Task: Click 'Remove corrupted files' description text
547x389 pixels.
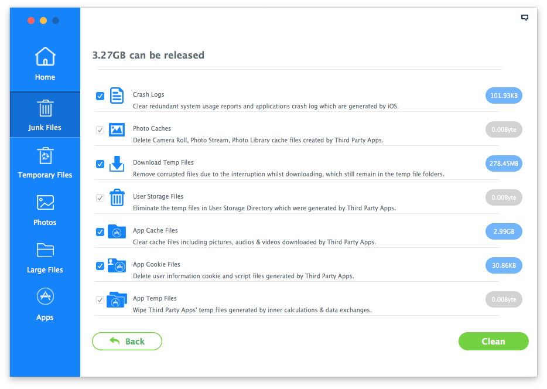Action: click(289, 174)
